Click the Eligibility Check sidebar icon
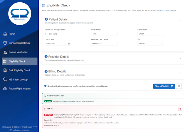Image resolution: width=187 pixels, height=132 pixels. click(x=5, y=61)
